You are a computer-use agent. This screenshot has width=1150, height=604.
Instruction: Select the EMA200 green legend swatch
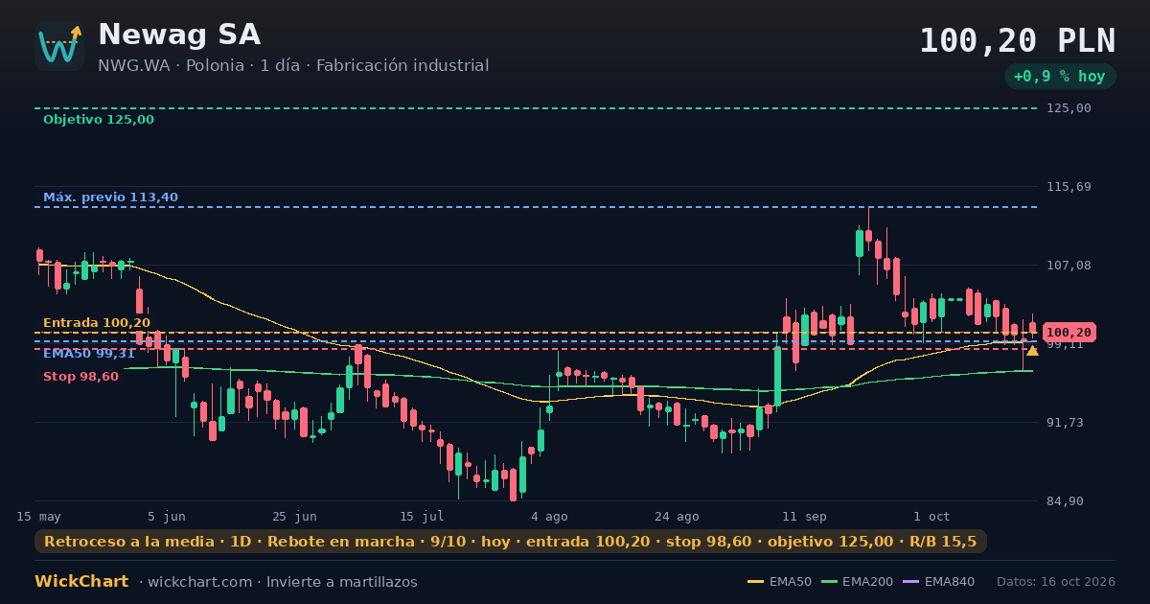[829, 582]
